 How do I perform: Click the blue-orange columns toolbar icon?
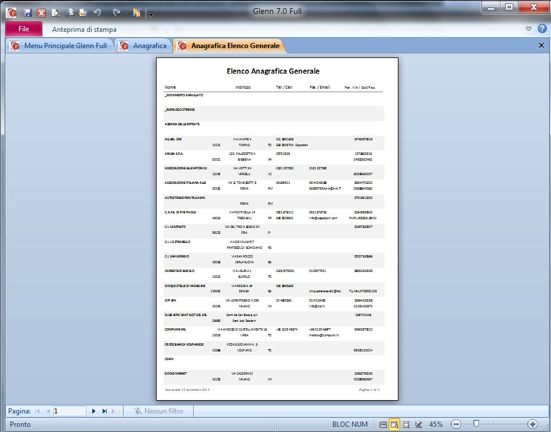[x=136, y=13]
